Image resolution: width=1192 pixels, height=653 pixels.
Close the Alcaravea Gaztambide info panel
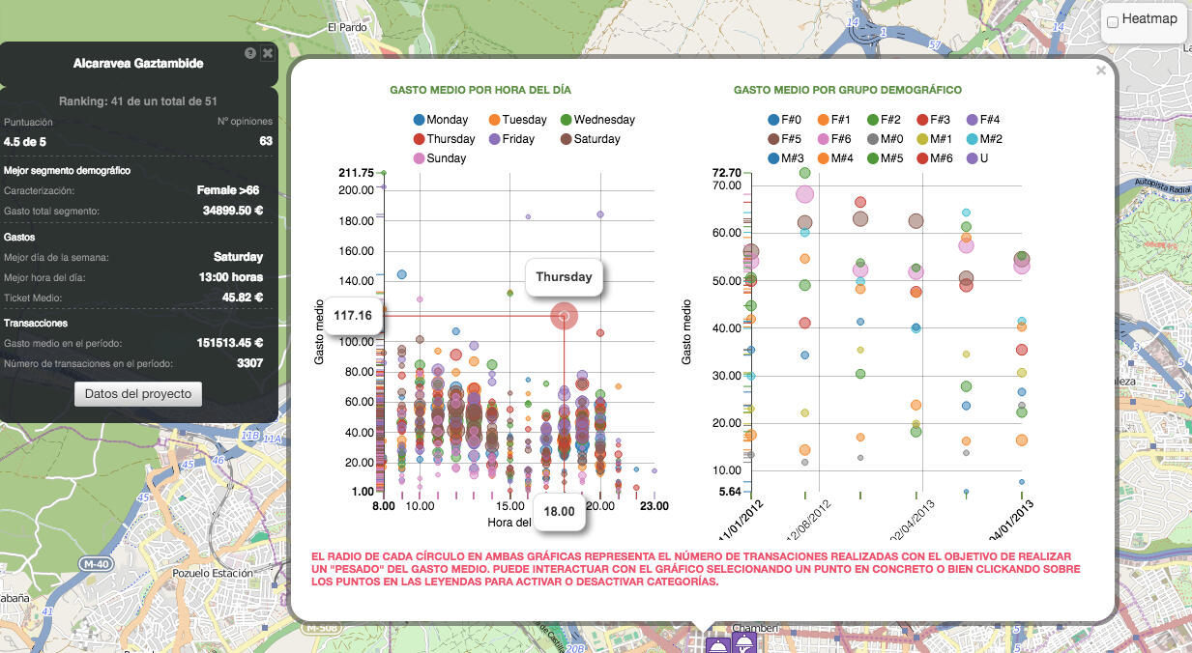click(268, 53)
